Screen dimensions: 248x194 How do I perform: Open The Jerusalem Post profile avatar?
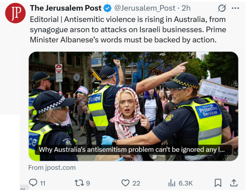15,13
